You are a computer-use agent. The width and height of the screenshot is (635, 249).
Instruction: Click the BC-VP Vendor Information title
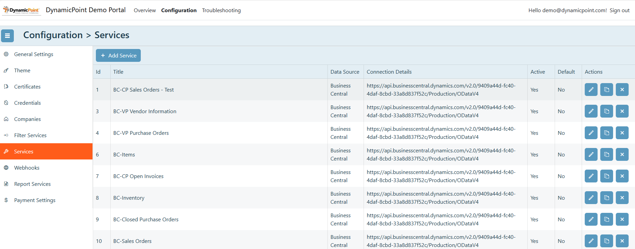click(x=144, y=111)
